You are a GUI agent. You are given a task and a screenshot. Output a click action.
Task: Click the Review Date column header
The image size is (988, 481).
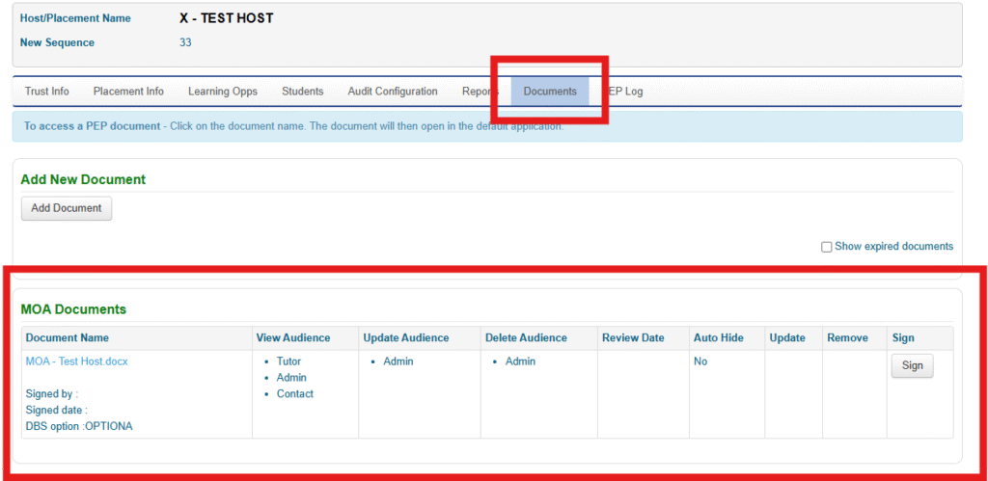coord(633,338)
